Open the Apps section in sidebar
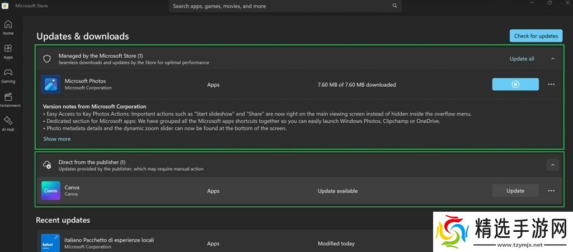Screen dimensions: 573x252 pyautogui.click(x=8, y=52)
